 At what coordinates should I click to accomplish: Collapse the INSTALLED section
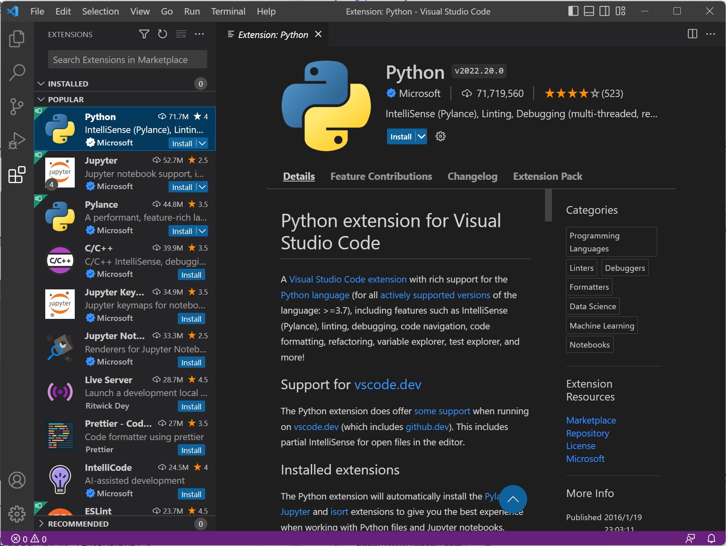(125, 84)
